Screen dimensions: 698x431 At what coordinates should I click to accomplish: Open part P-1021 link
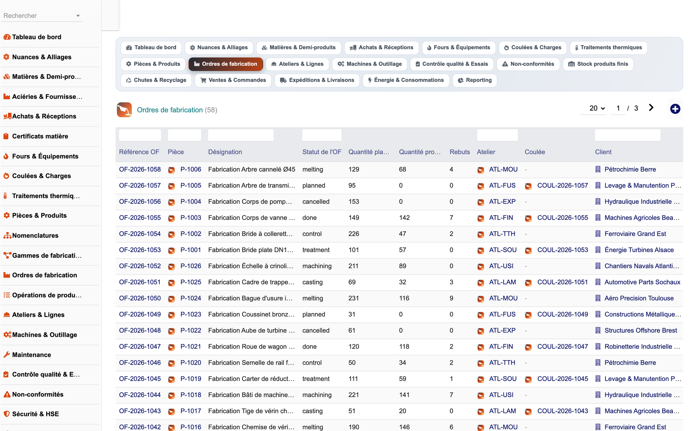tap(191, 347)
